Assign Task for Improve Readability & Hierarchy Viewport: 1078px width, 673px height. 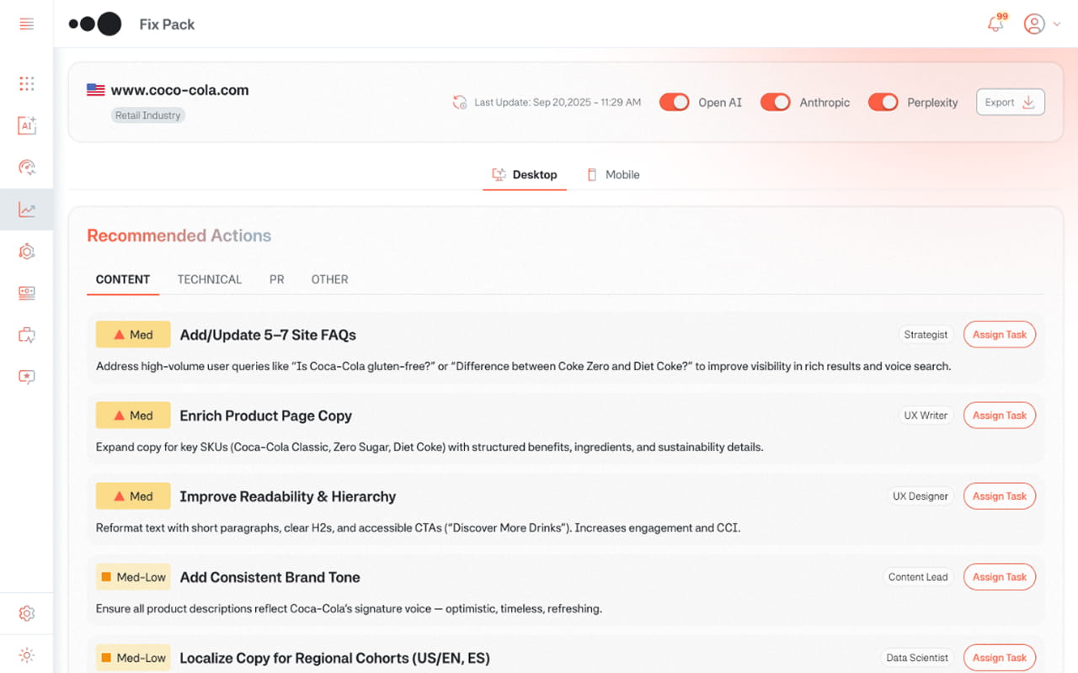coord(1000,496)
